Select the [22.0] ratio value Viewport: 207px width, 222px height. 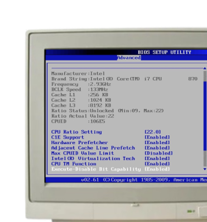coord(153,132)
